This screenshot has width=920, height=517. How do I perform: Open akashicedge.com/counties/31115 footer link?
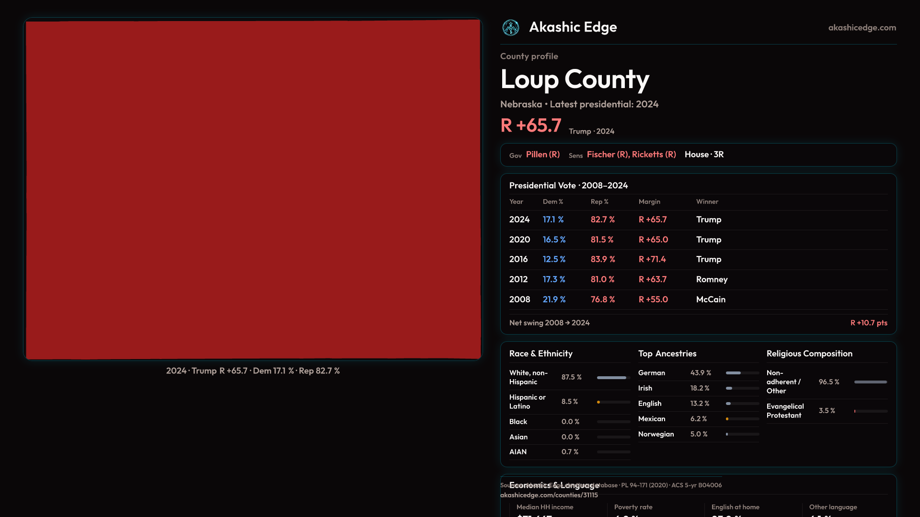[549, 495]
